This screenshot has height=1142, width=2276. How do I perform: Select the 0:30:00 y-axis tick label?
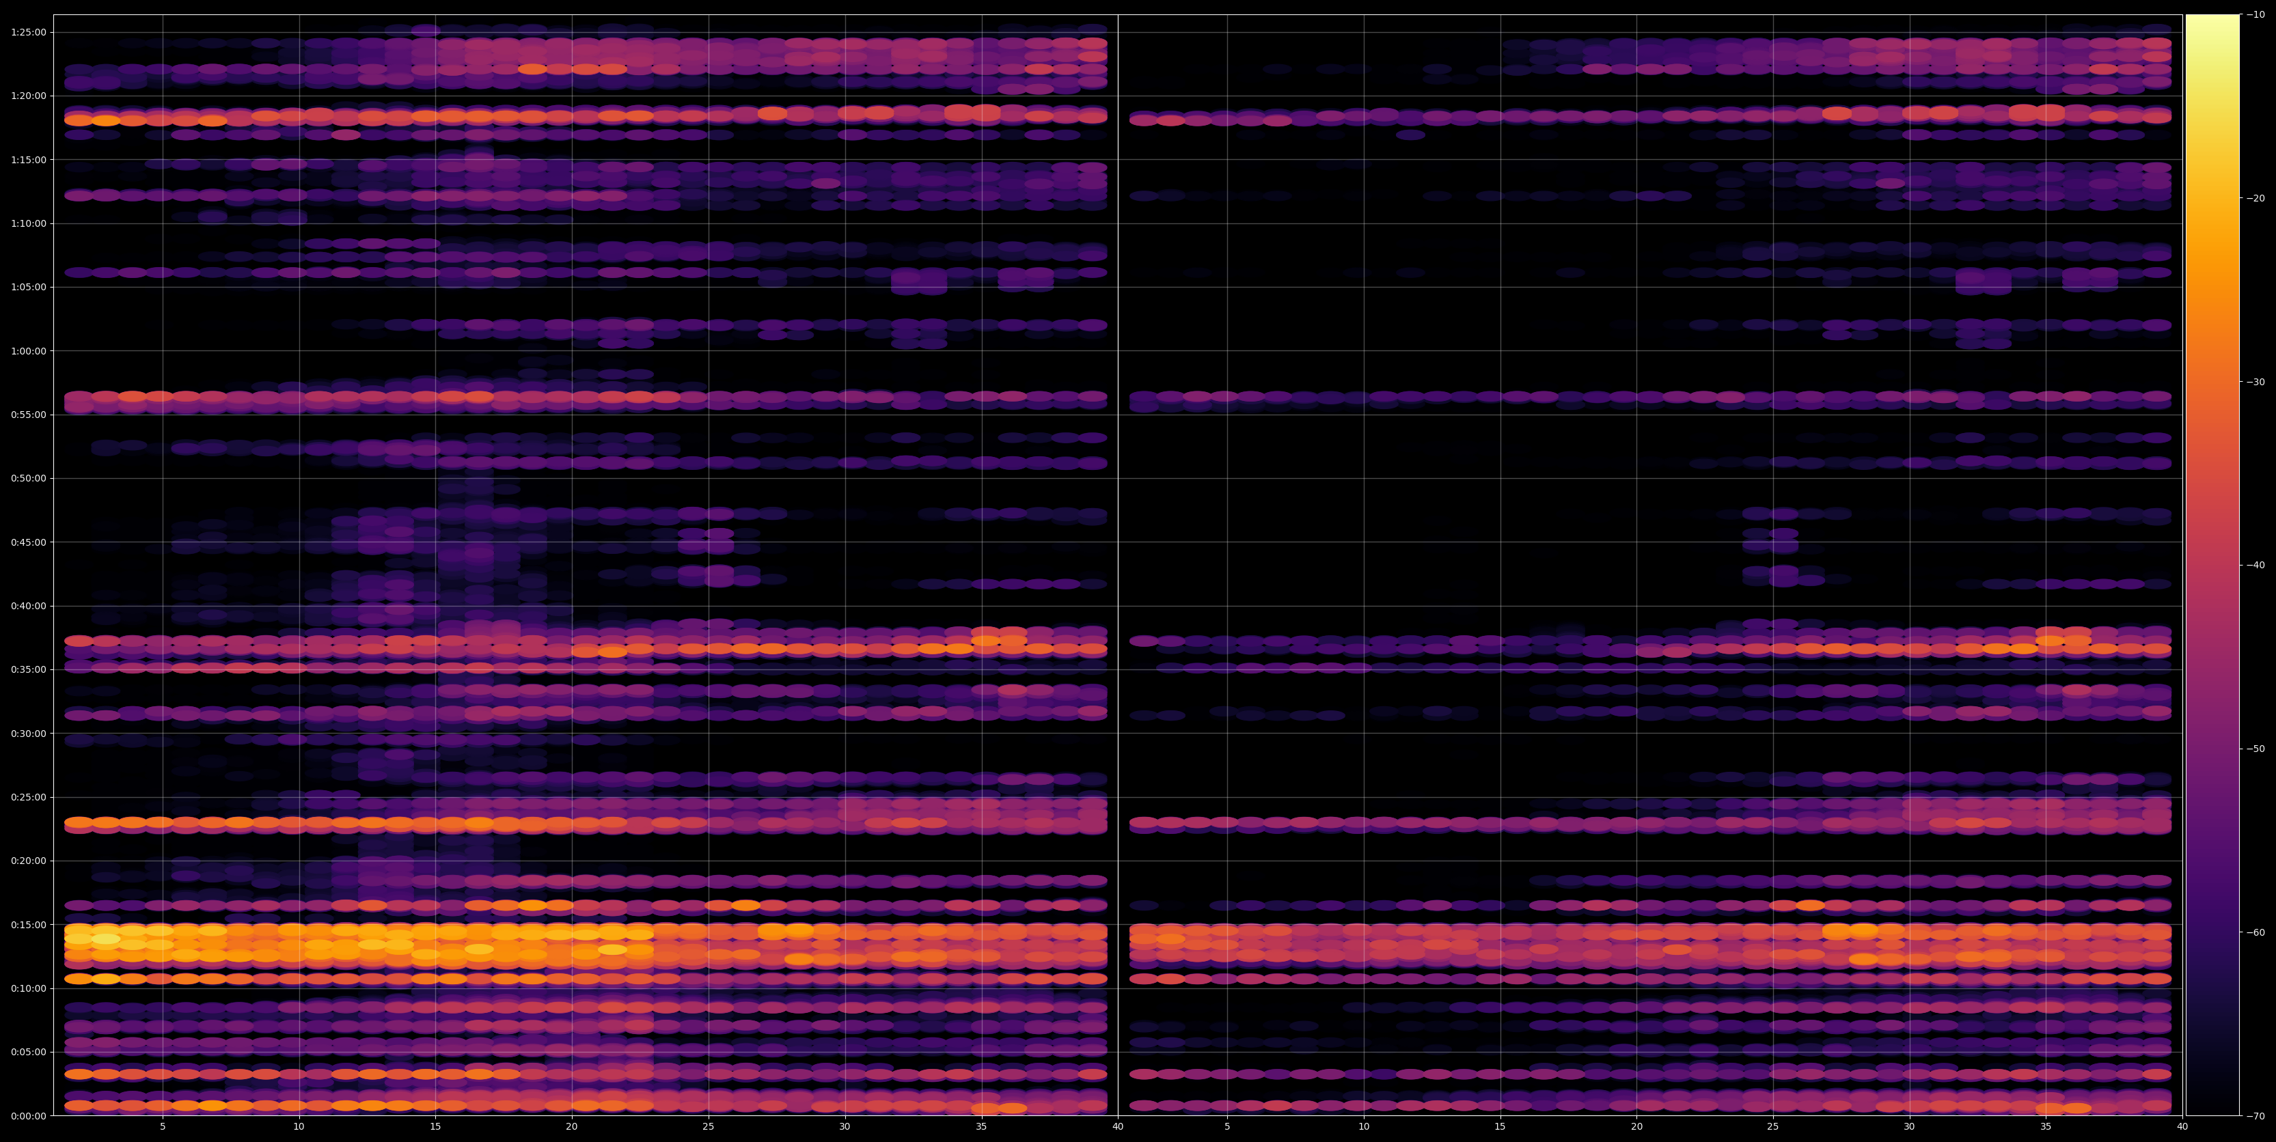[28, 734]
